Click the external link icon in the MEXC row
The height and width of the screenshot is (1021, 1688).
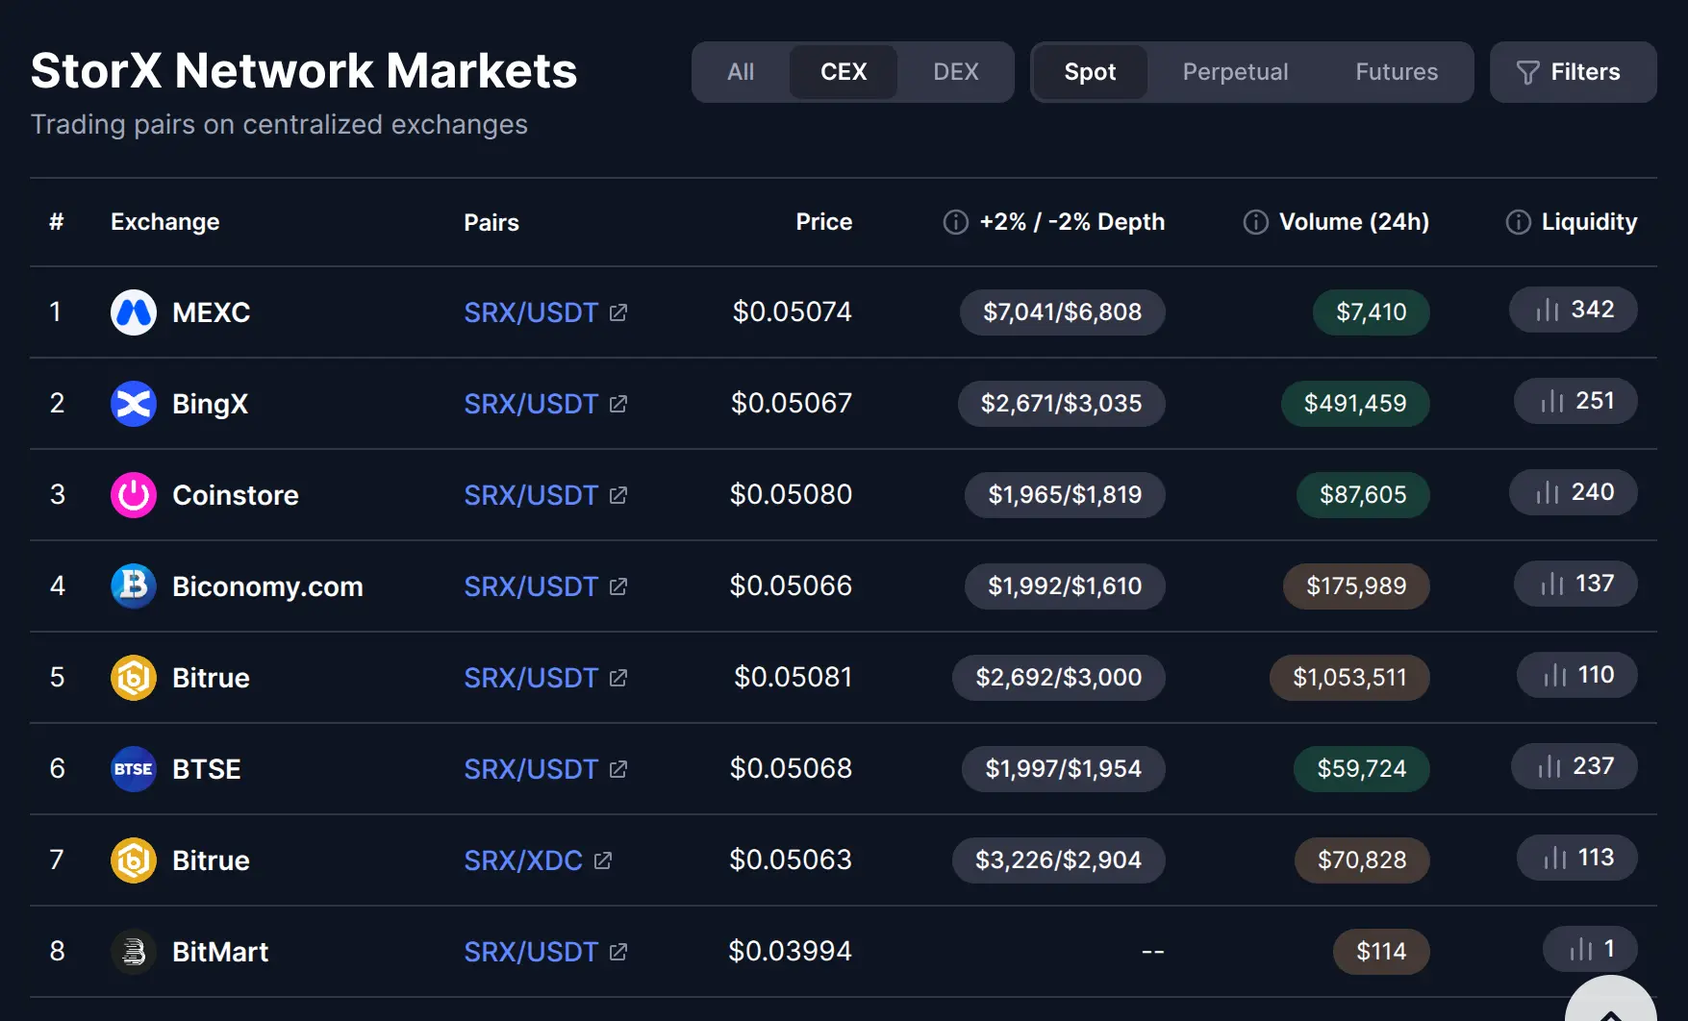[618, 312]
